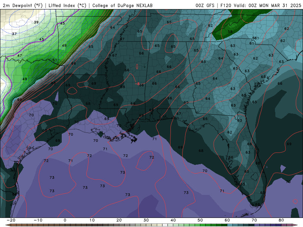Screen dimensions: 303x227
Task: Click the 60 label on the color scale
Action: click(x=227, y=220)
